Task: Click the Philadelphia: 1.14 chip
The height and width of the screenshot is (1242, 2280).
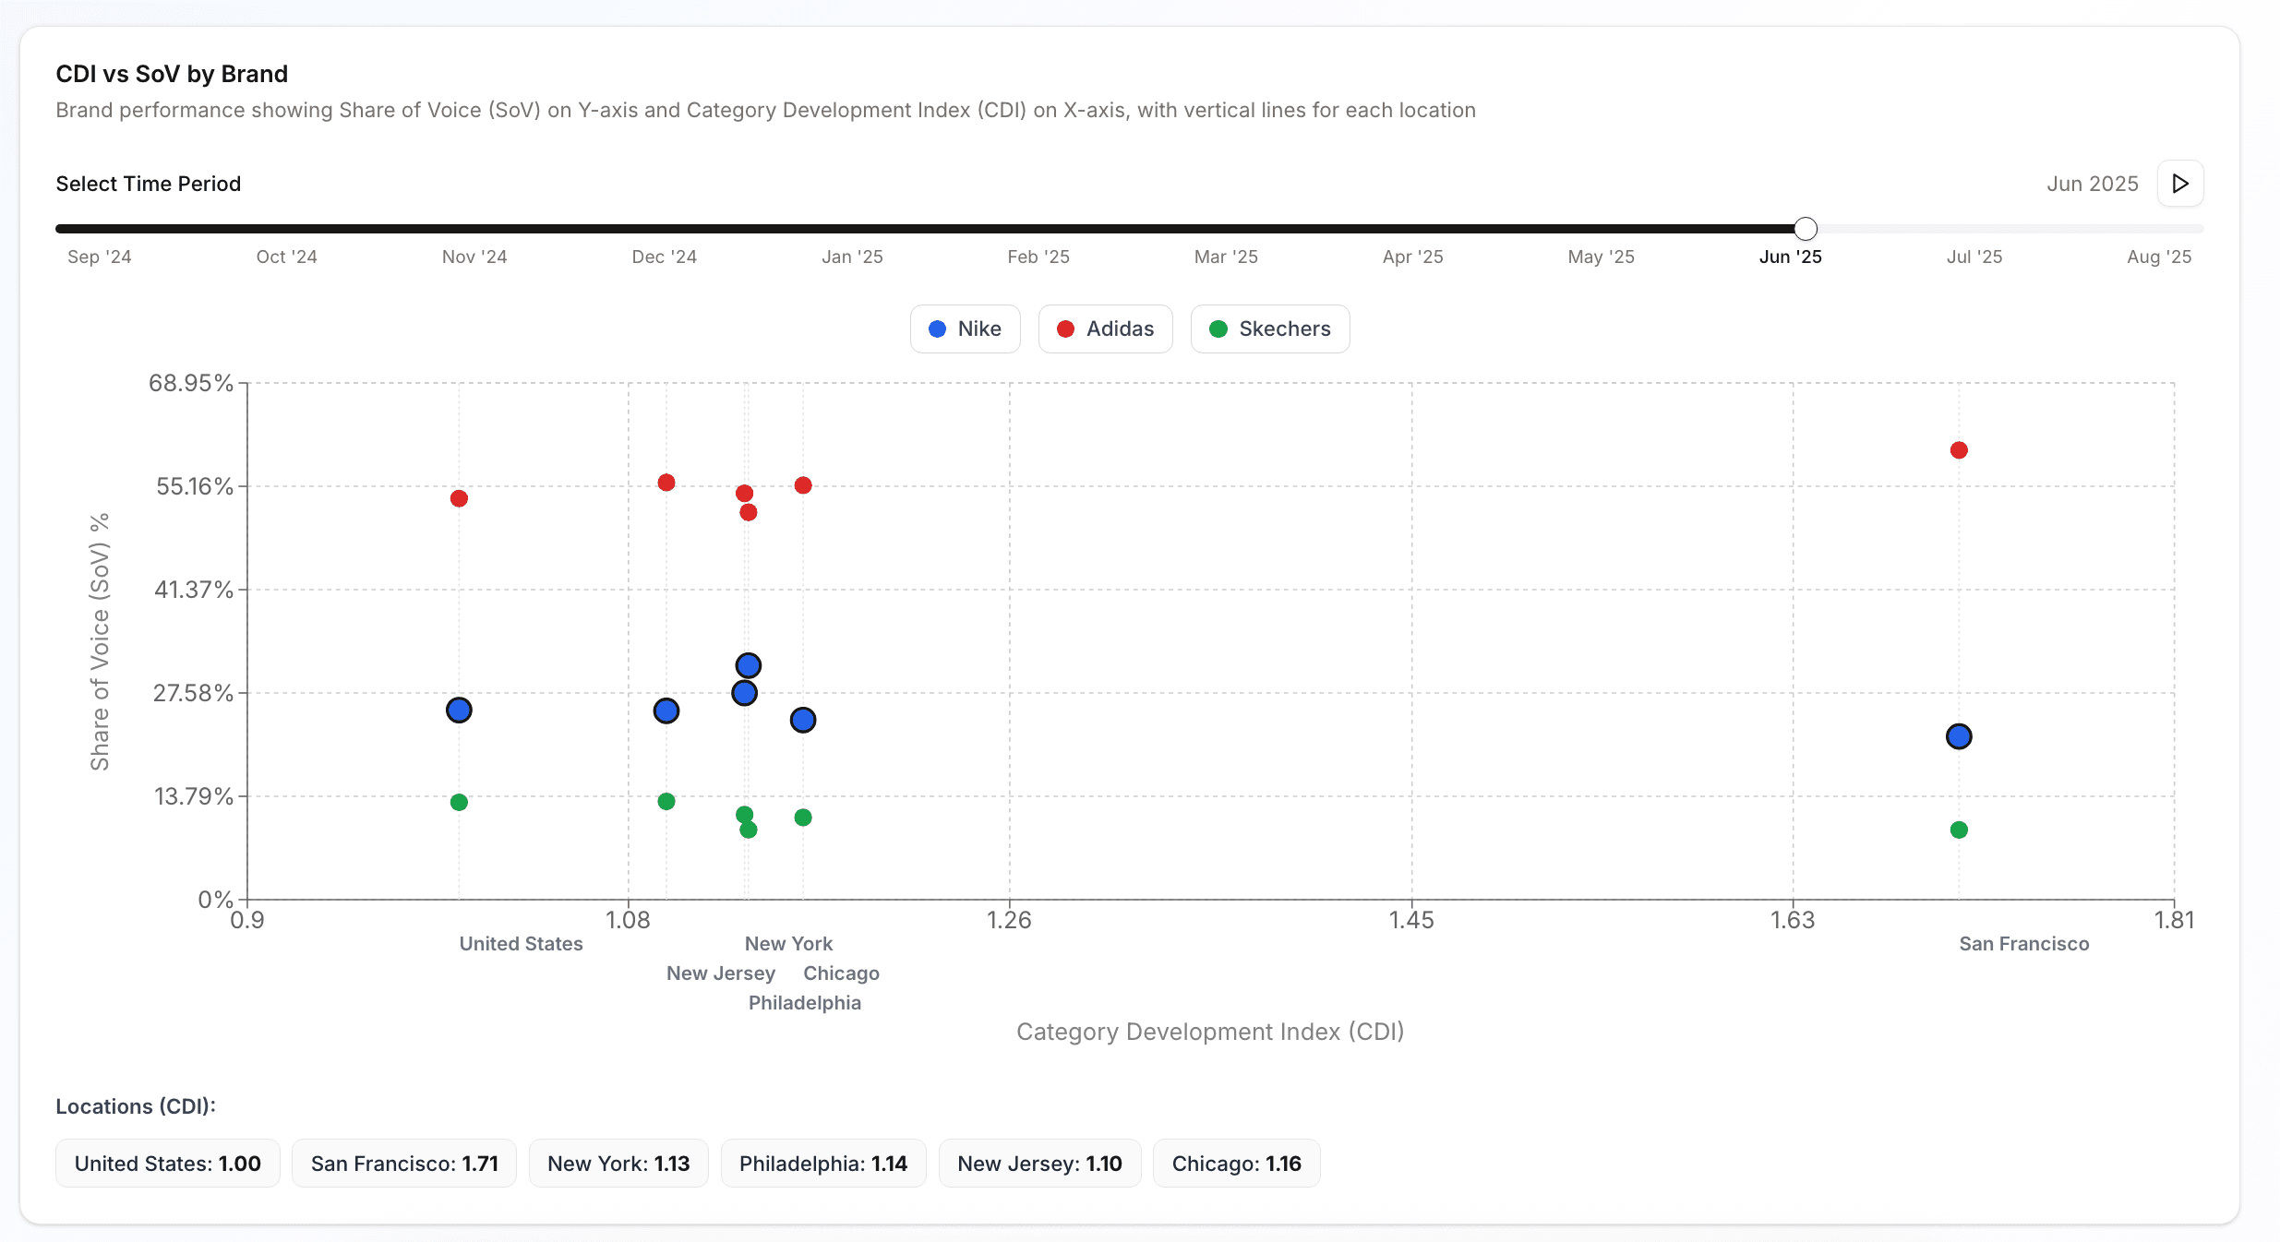Action: coord(823,1164)
